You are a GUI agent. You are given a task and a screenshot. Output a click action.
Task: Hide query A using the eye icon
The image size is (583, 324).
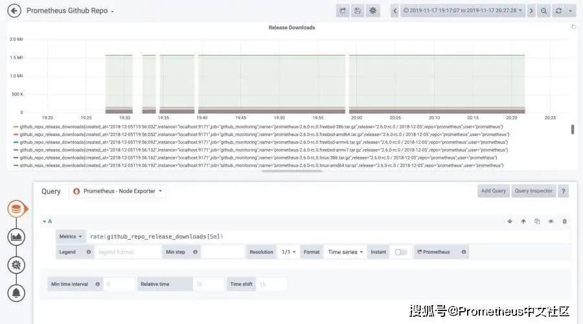(x=551, y=221)
